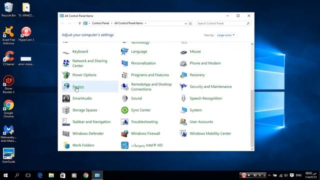Open the Power Options link
The height and width of the screenshot is (180, 320).
(x=84, y=75)
